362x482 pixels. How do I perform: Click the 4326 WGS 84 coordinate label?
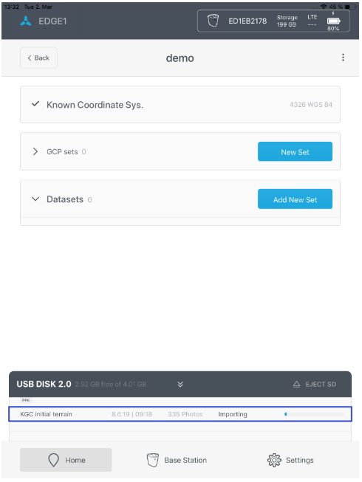[310, 105]
